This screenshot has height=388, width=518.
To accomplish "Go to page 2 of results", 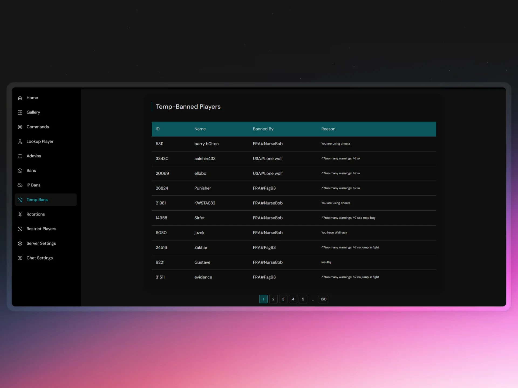I will coord(273,299).
